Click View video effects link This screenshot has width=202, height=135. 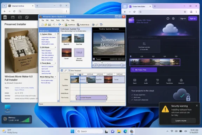pyautogui.click(x=47, y=53)
